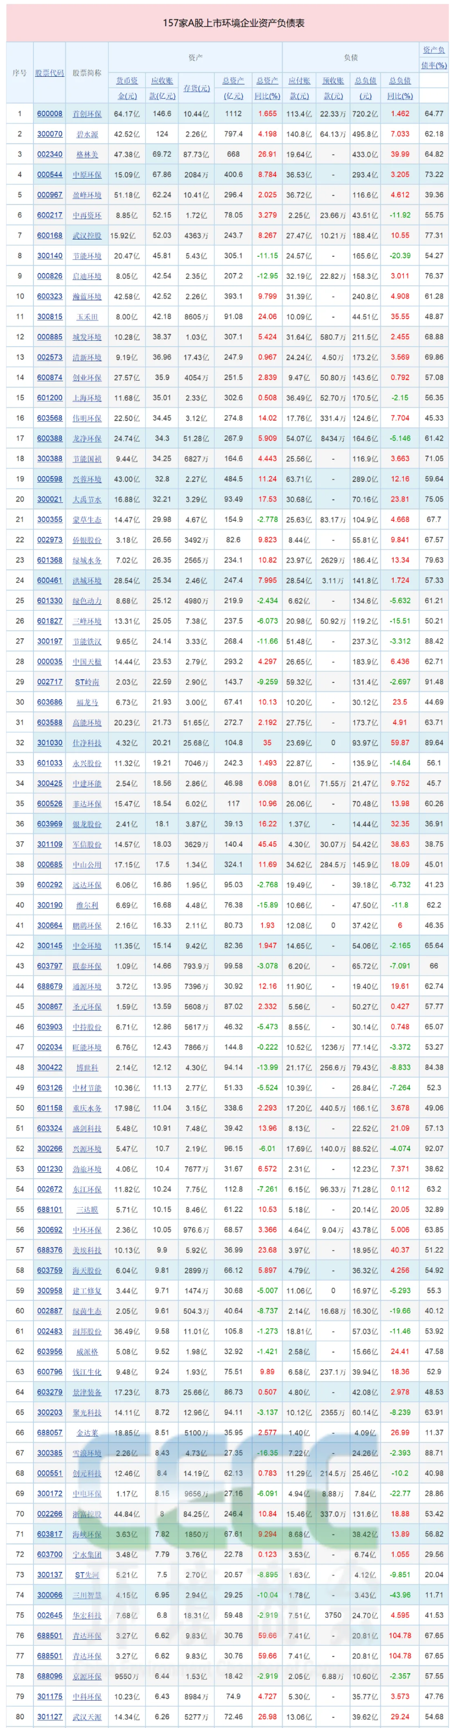Open stock code 603700 link
The image size is (455, 1728).
coord(49,1554)
